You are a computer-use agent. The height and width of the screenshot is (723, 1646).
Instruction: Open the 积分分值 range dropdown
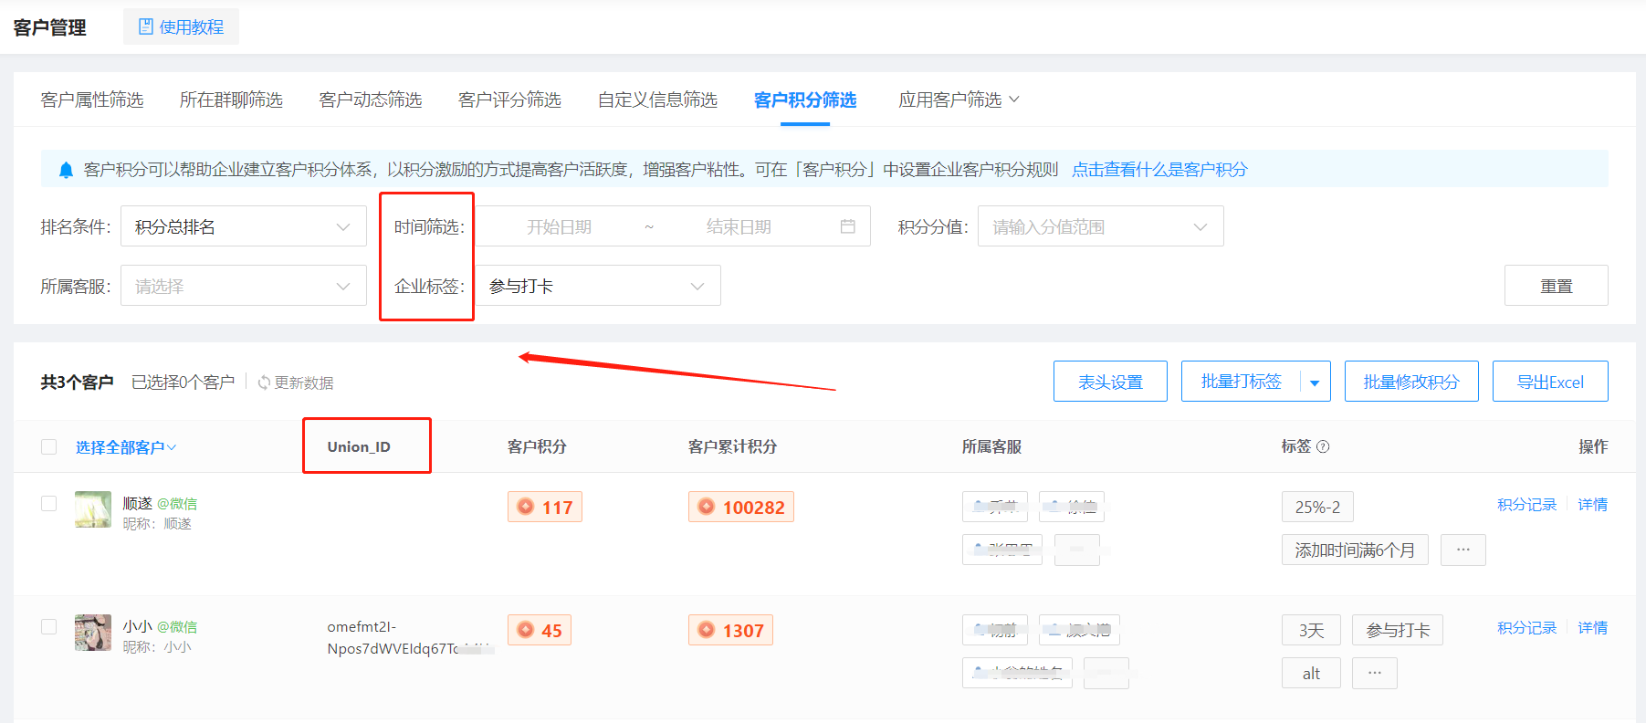(x=1101, y=226)
